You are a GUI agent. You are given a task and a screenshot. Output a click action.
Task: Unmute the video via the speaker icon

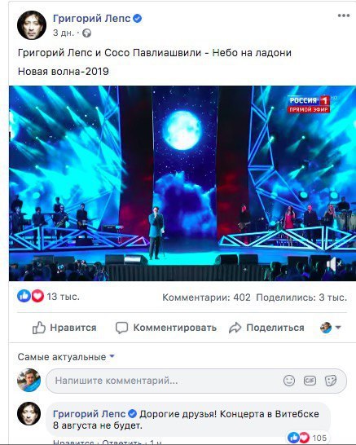(x=334, y=263)
